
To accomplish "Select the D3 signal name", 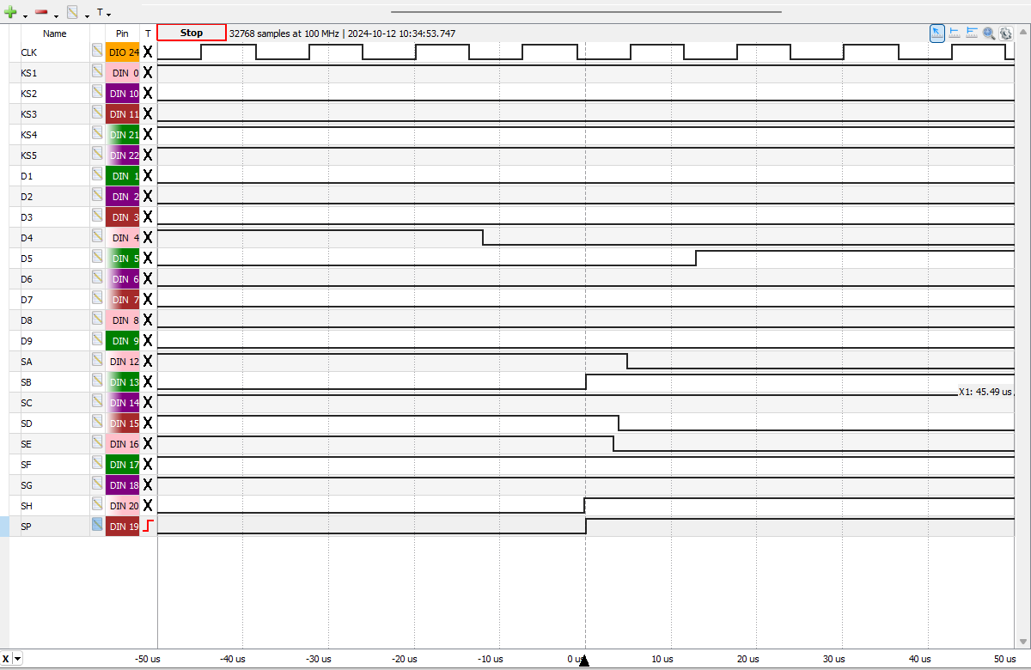I will pyautogui.click(x=27, y=217).
